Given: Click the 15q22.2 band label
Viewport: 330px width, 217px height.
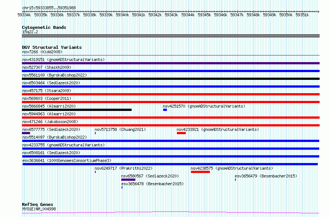Looking at the screenshot, I should tap(30, 32).
